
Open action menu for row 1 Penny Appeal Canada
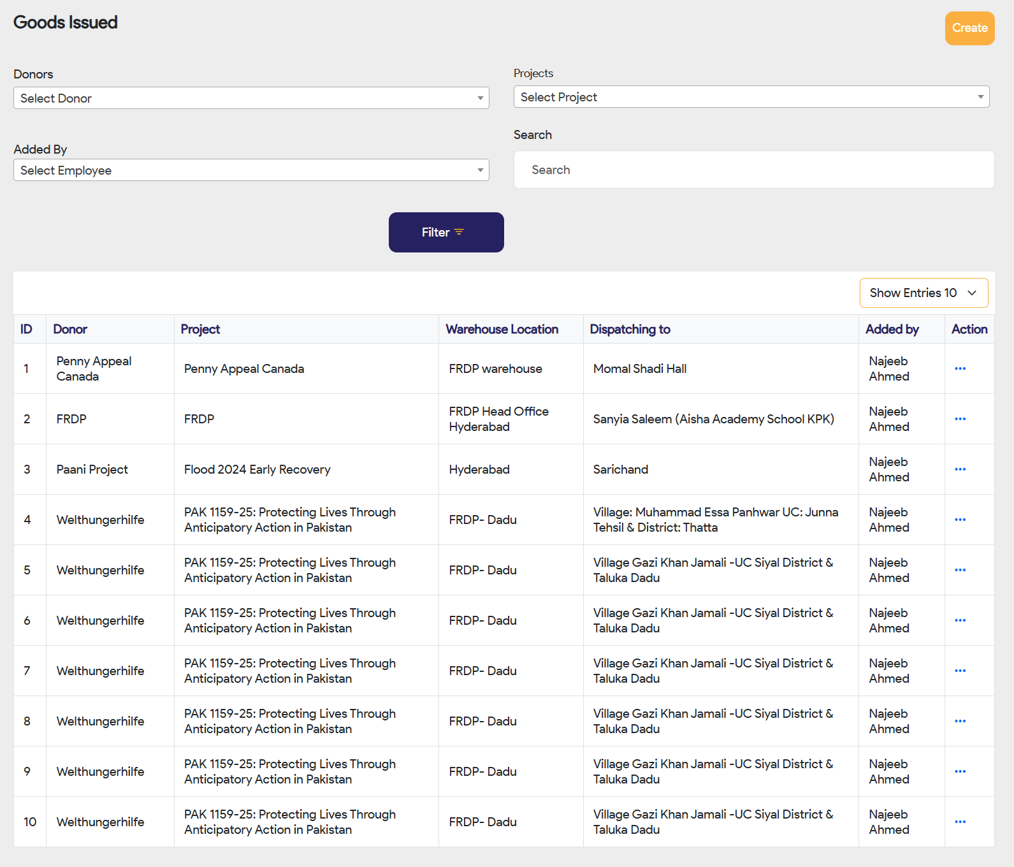(x=960, y=368)
